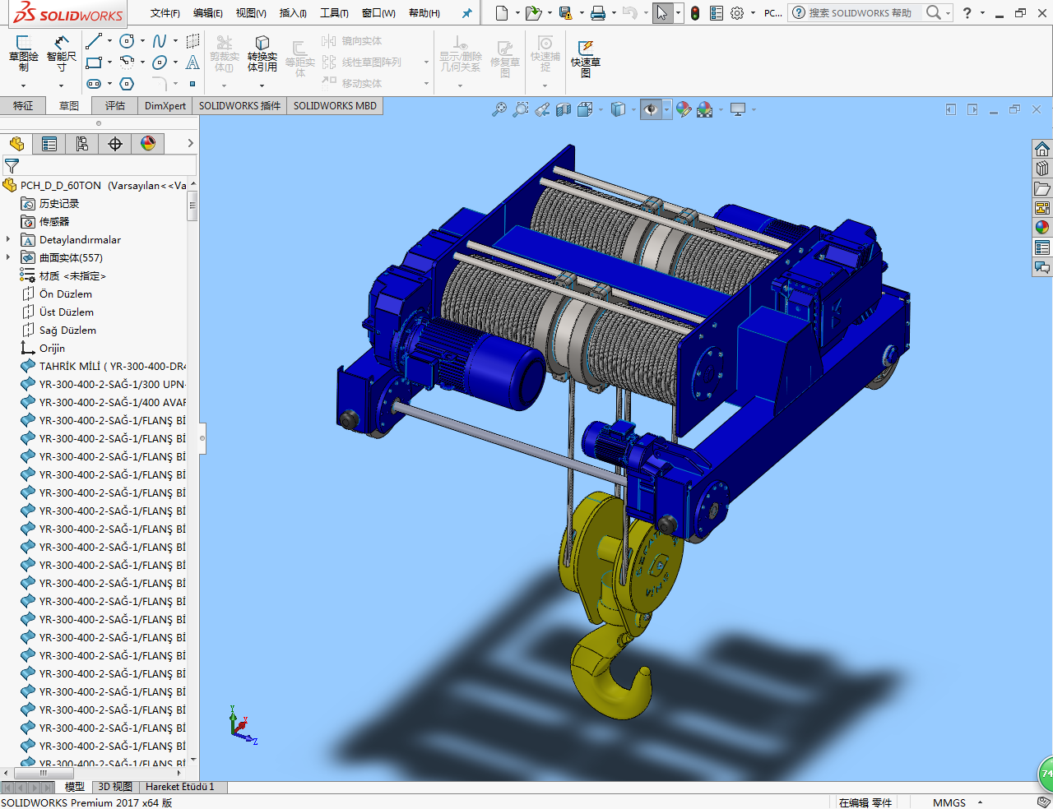Select the Orijin origin item
The image size is (1053, 809).
pos(52,349)
